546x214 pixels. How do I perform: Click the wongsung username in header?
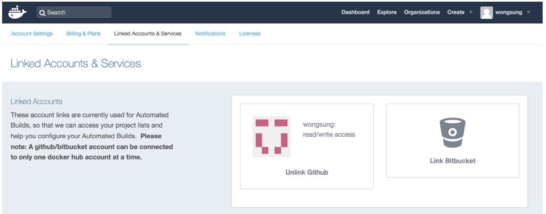pos(509,12)
